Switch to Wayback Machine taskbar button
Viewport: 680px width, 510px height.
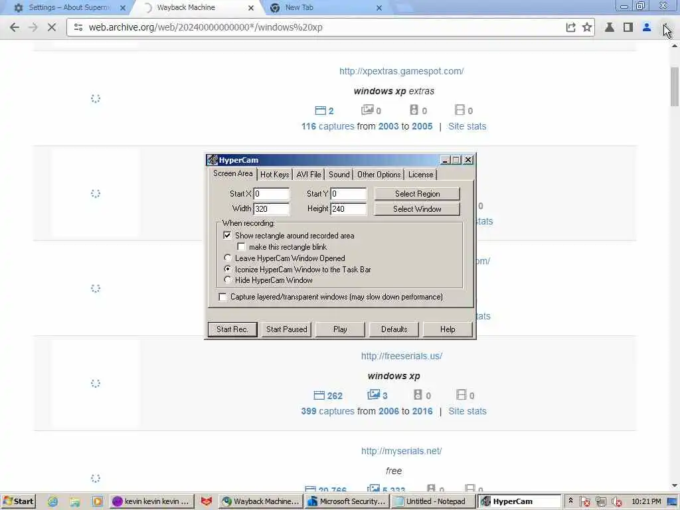[x=260, y=501]
